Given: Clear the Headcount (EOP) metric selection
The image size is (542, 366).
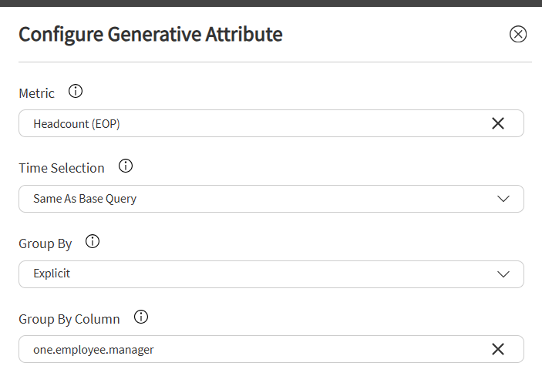Looking at the screenshot, I should (x=498, y=123).
